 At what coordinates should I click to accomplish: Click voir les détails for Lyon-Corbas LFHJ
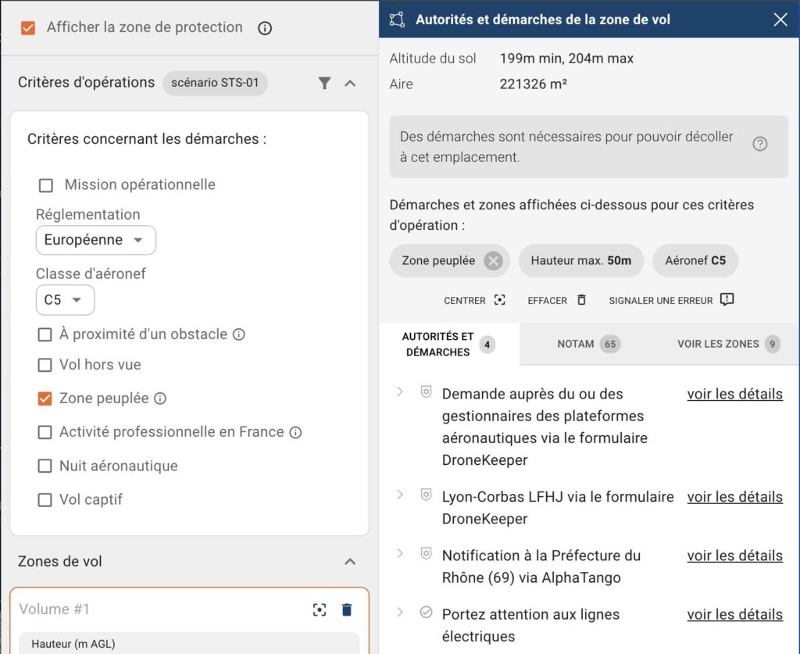tap(734, 497)
